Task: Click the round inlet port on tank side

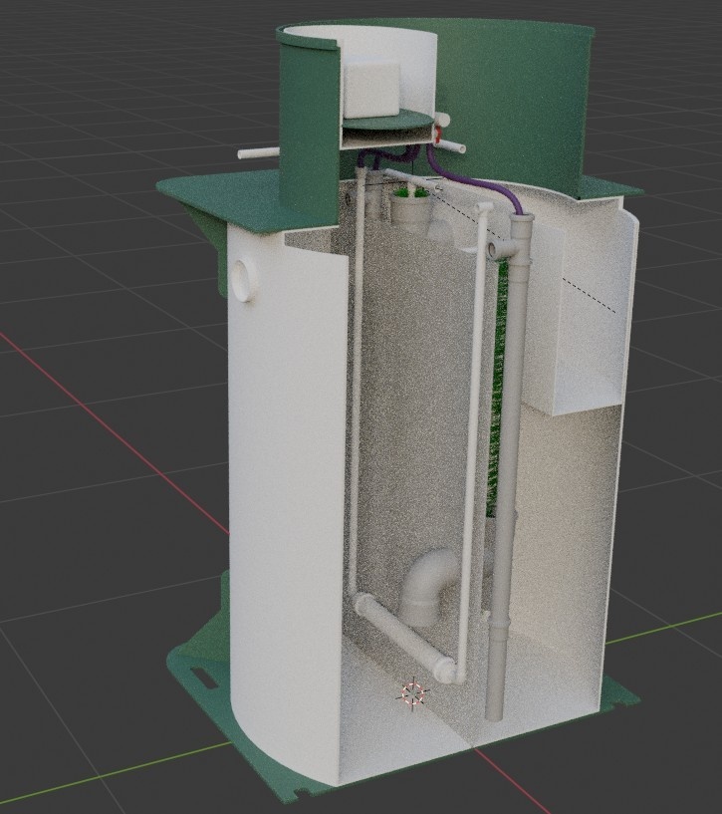Action: click(243, 280)
